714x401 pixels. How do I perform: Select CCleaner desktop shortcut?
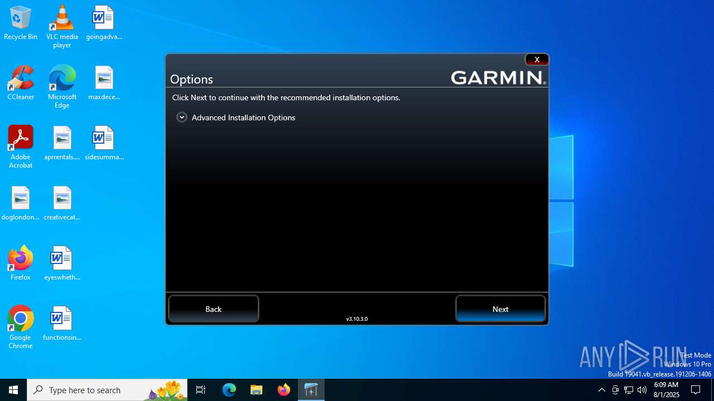pyautogui.click(x=21, y=84)
